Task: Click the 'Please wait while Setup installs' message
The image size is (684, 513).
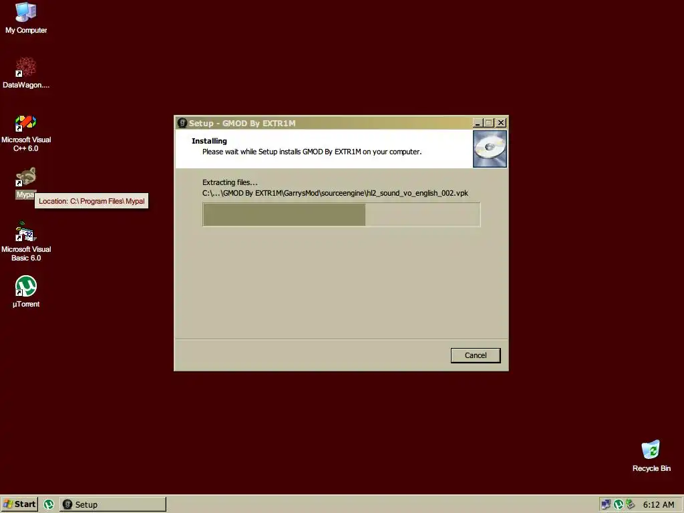Action: tap(312, 152)
